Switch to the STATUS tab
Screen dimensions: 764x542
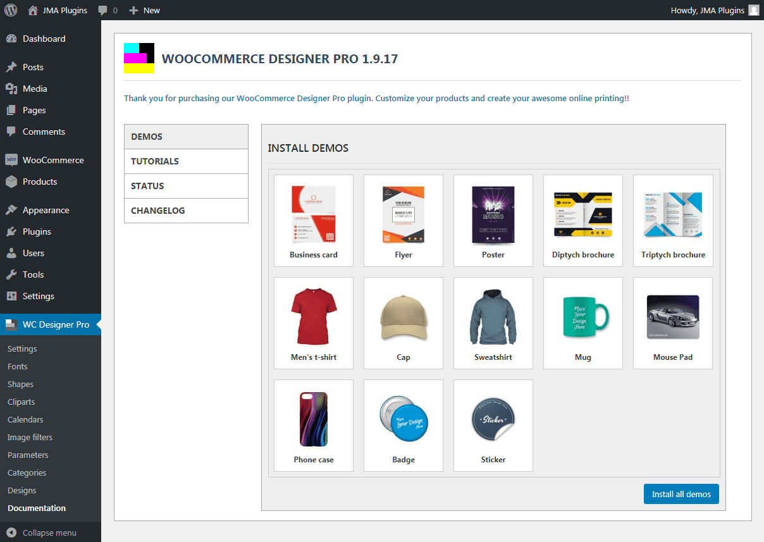(186, 186)
